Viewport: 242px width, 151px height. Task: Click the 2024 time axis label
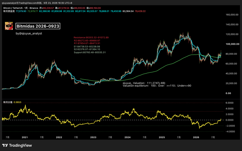(x=128, y=137)
